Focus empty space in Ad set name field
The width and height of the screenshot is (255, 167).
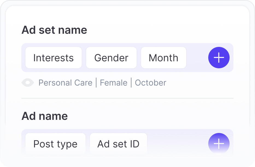[x=197, y=58]
